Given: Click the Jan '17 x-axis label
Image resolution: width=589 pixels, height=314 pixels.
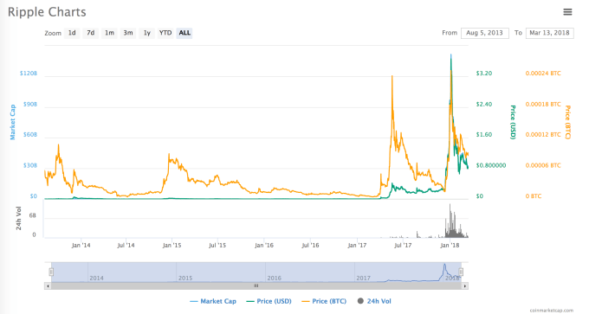Looking at the screenshot, I should pos(357,246).
